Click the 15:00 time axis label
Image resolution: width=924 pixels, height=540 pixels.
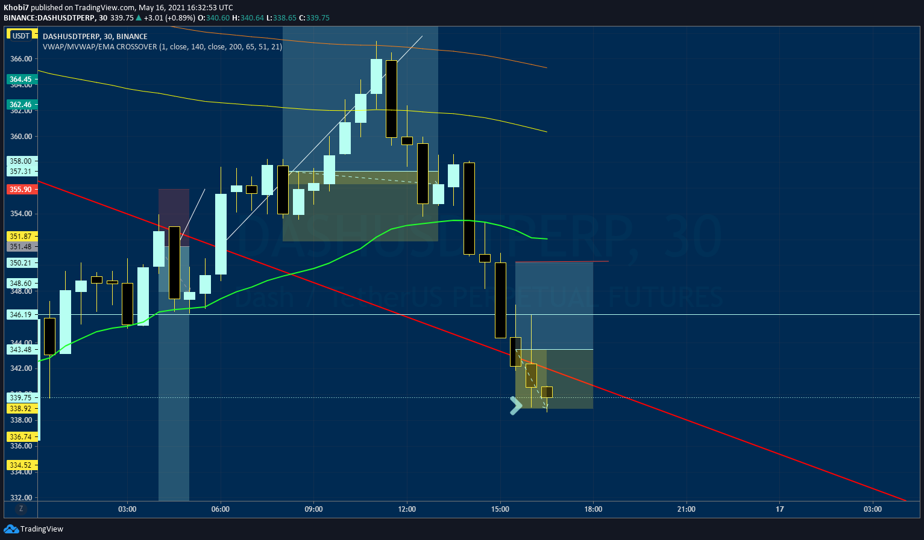point(500,509)
